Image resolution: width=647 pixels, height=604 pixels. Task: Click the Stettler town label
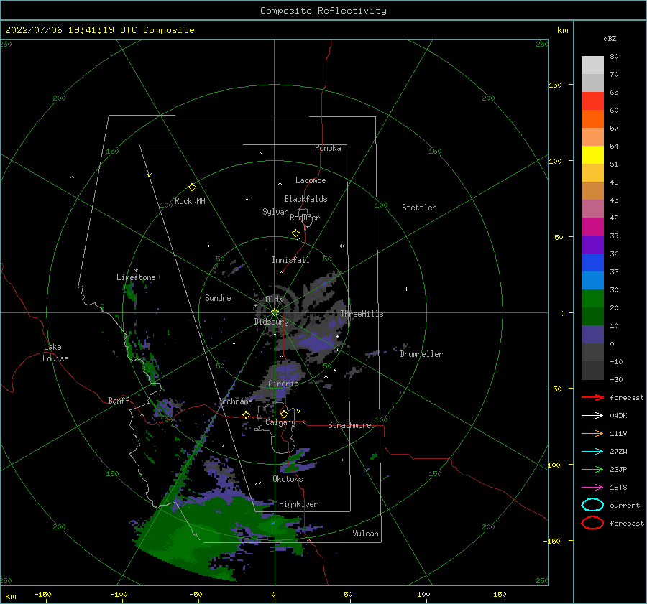tap(419, 208)
